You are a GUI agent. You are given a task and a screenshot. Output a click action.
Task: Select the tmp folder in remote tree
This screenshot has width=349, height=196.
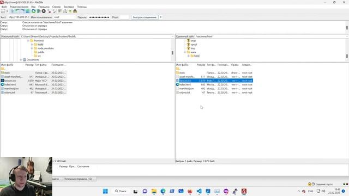(x=192, y=48)
